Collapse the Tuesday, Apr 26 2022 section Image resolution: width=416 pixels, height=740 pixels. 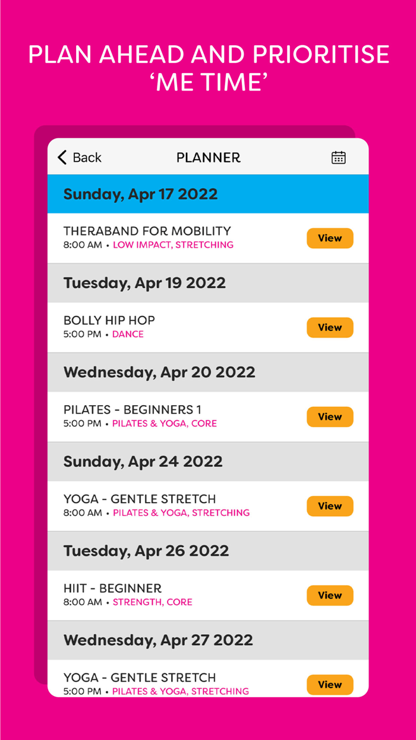146,551
